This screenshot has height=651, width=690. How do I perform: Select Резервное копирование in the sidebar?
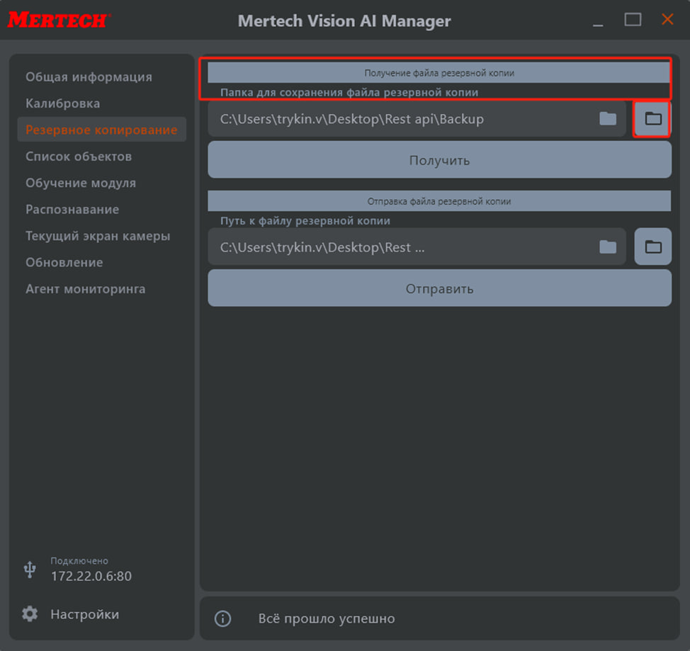click(101, 130)
